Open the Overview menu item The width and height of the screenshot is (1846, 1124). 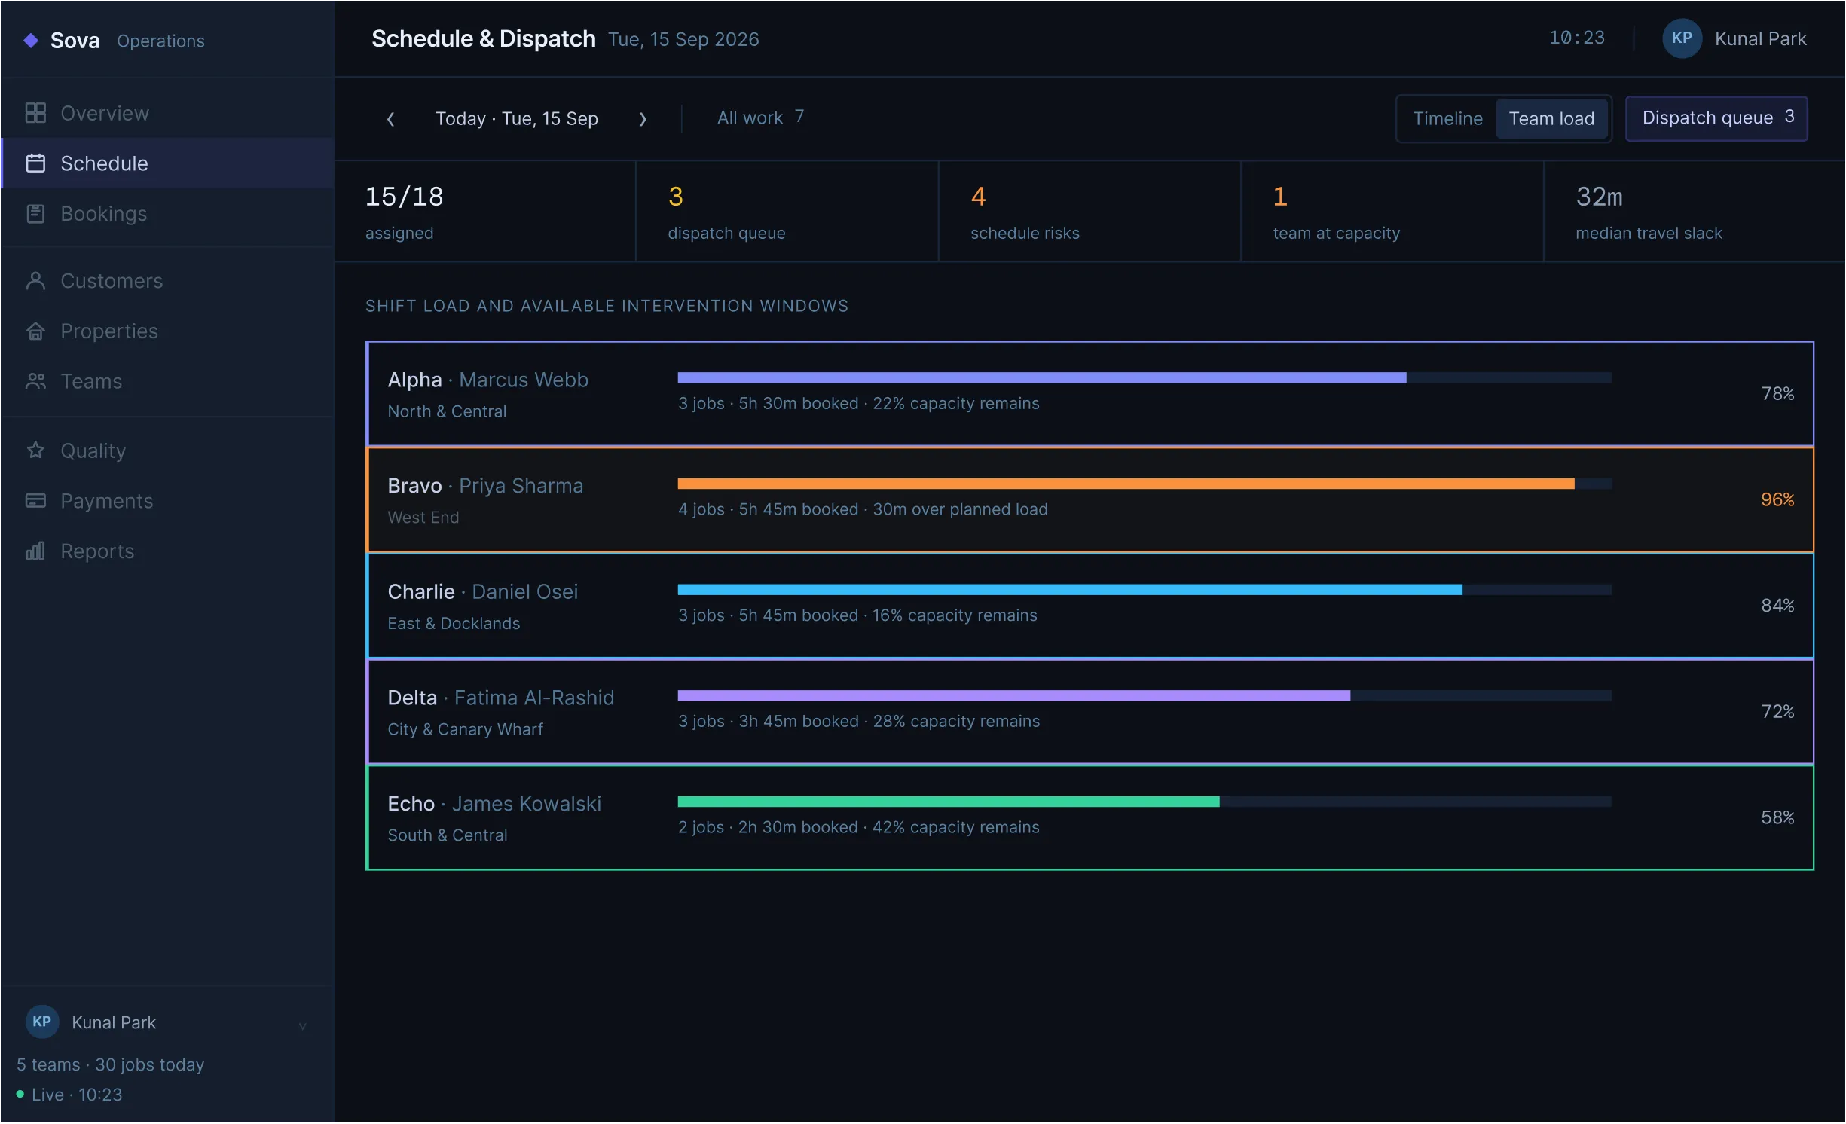[167, 113]
